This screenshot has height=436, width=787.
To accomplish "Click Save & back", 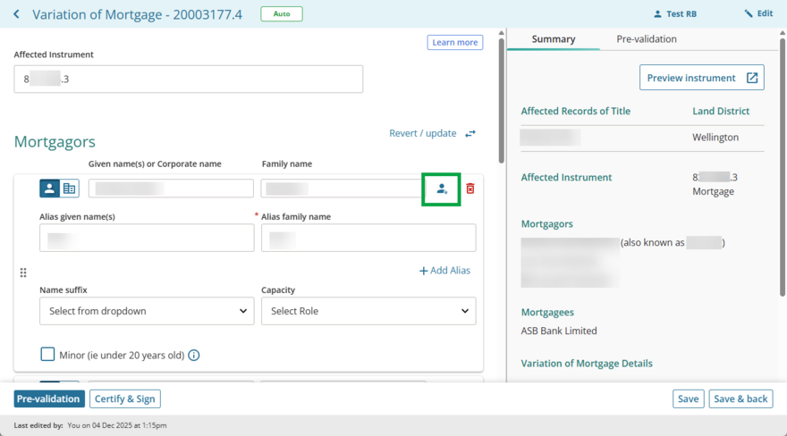I will pyautogui.click(x=740, y=398).
